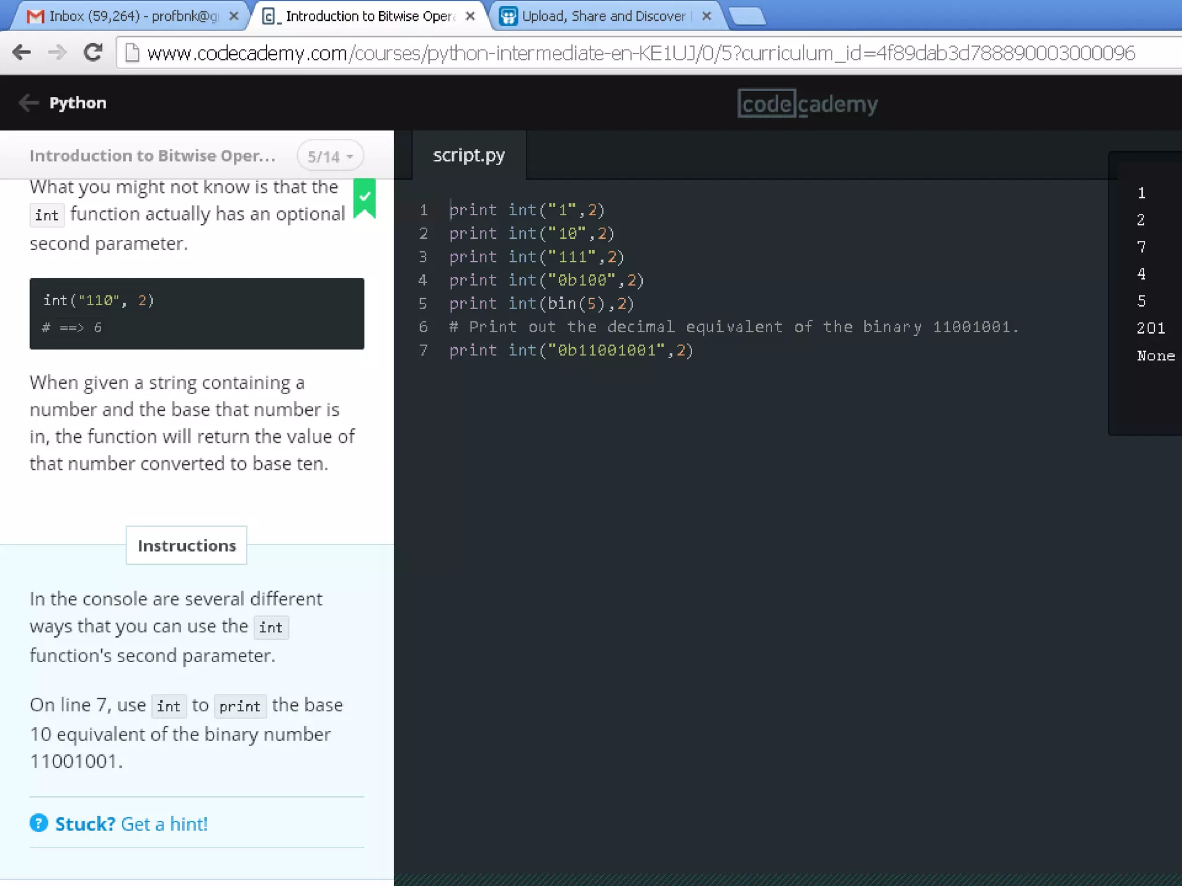
Task: Click line number 7 in editor gutter
Action: (x=424, y=350)
